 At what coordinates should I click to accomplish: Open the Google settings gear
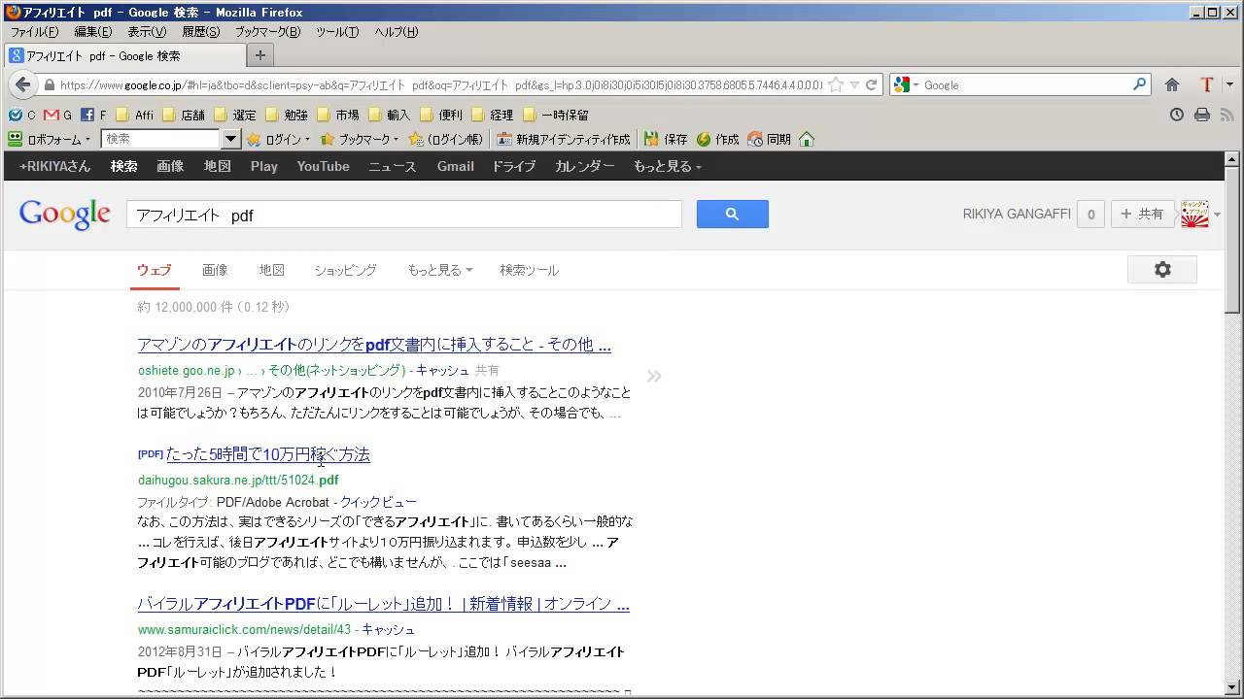(x=1162, y=270)
